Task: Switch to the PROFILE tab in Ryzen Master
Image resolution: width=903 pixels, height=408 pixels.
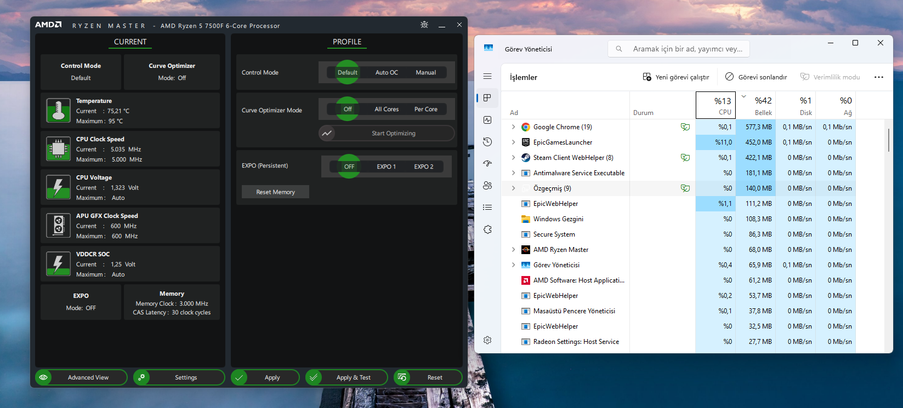Action: pos(347,42)
